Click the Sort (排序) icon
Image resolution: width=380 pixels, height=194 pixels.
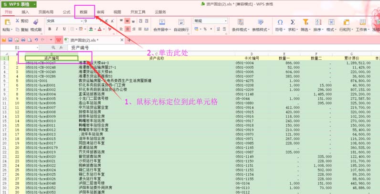[x=317, y=22]
